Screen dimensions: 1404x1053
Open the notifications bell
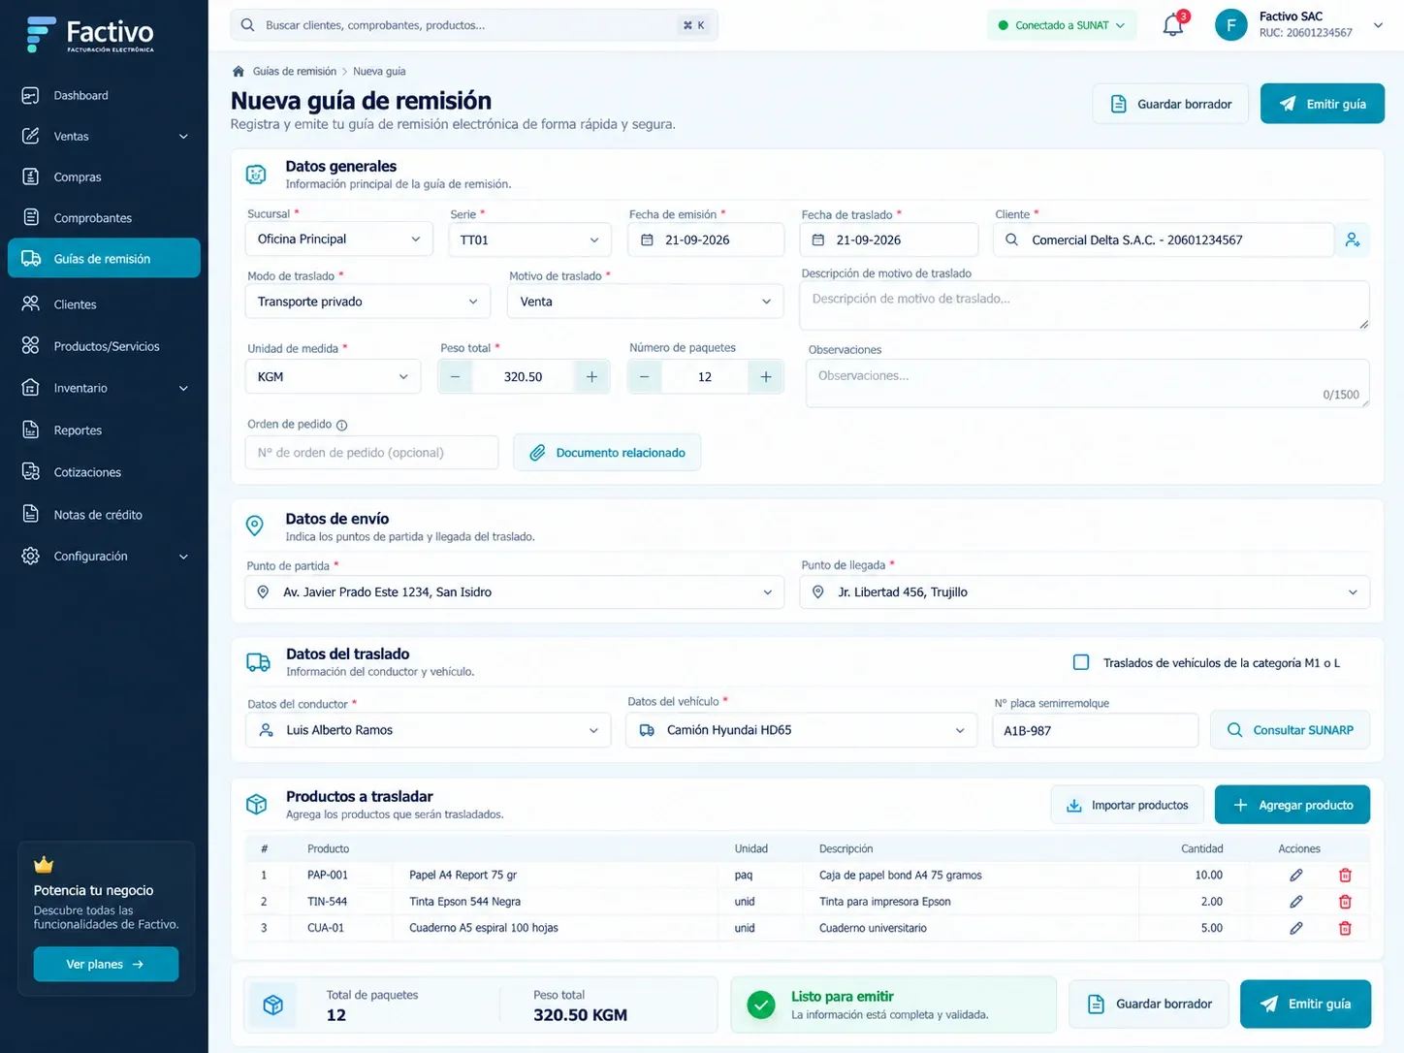coord(1173,25)
